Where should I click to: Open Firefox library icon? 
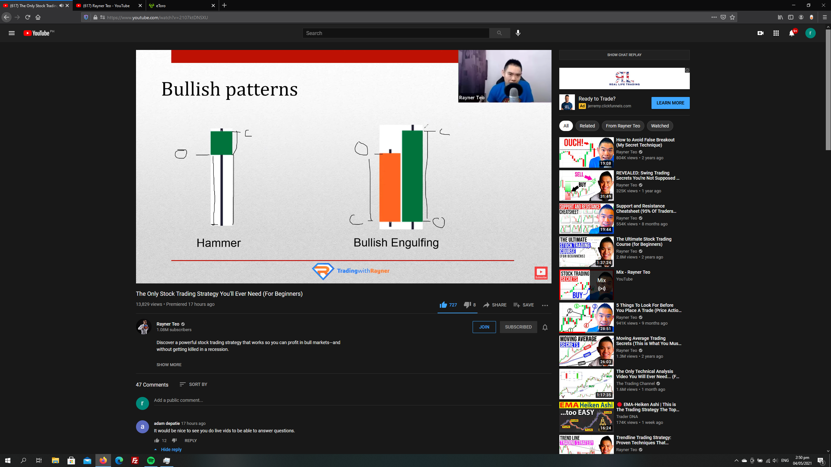pos(780,17)
